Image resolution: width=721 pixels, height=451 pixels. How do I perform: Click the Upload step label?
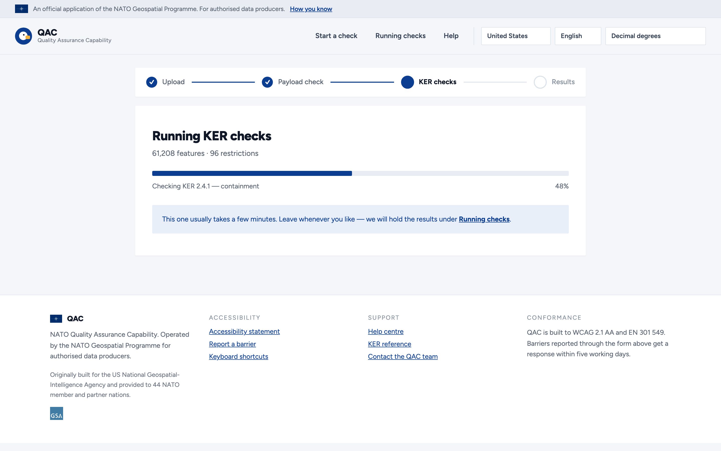173,82
